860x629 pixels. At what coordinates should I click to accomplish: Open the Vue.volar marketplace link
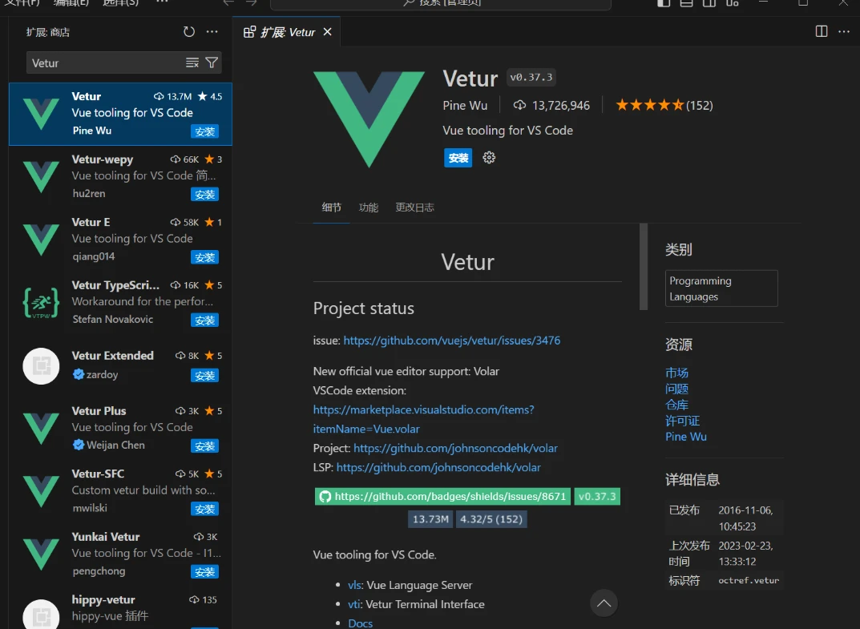point(423,420)
